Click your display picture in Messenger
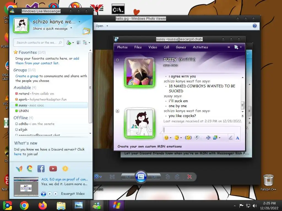 click(21, 25)
